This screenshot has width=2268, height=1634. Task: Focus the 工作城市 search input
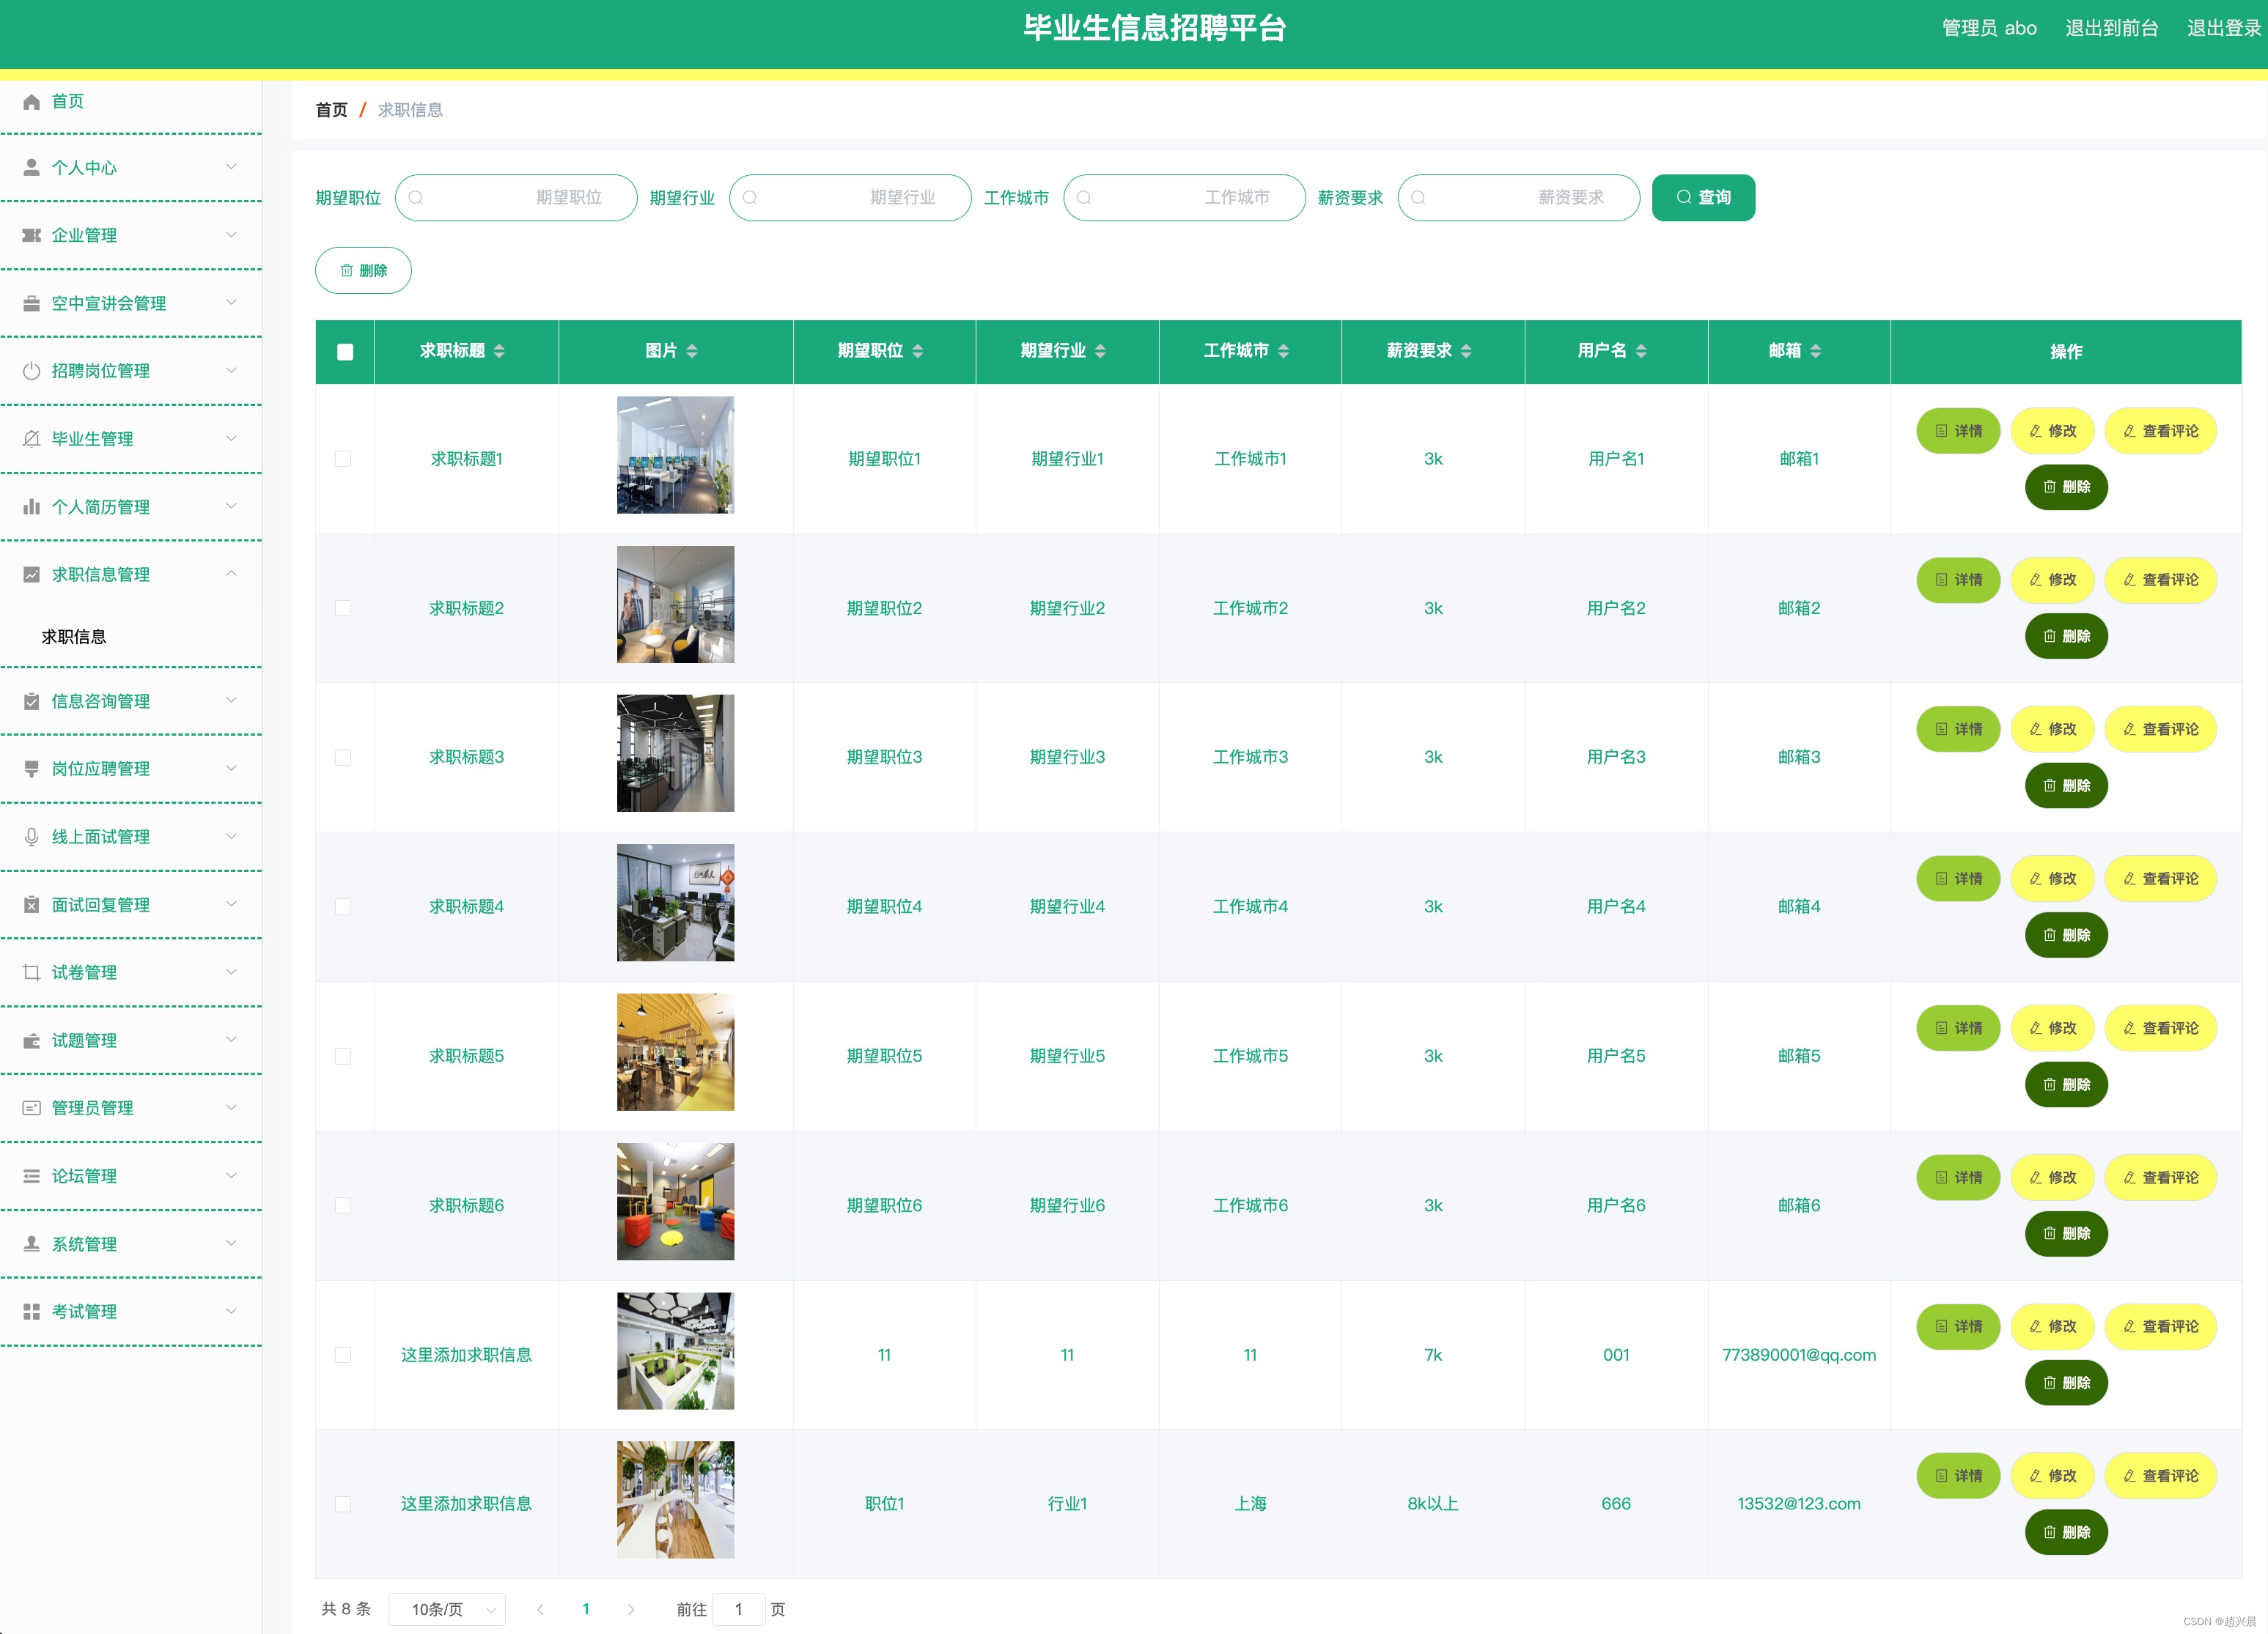click(x=1184, y=197)
